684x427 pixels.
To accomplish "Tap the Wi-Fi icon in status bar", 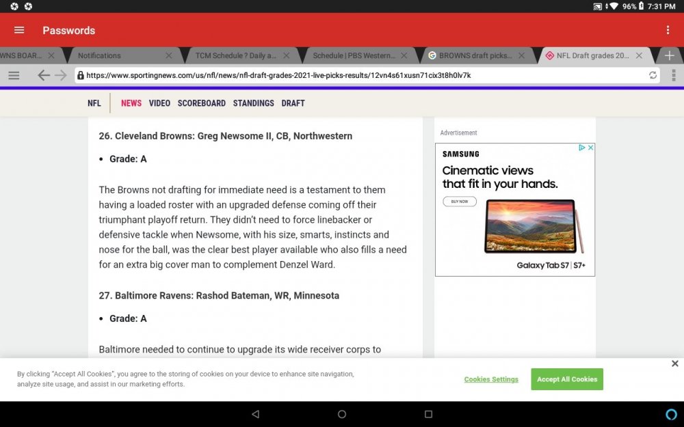I will point(614,6).
